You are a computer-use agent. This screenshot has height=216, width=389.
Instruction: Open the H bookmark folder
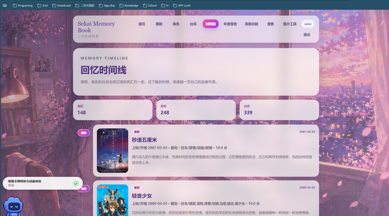(x=165, y=5)
